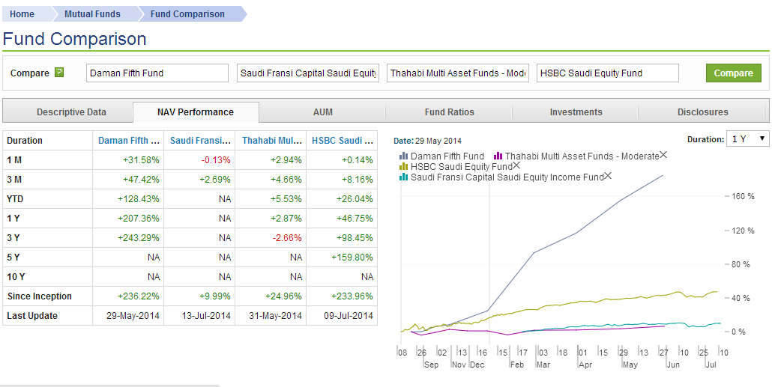Click the +31.58% 1 M value
772x387 pixels.
click(141, 160)
